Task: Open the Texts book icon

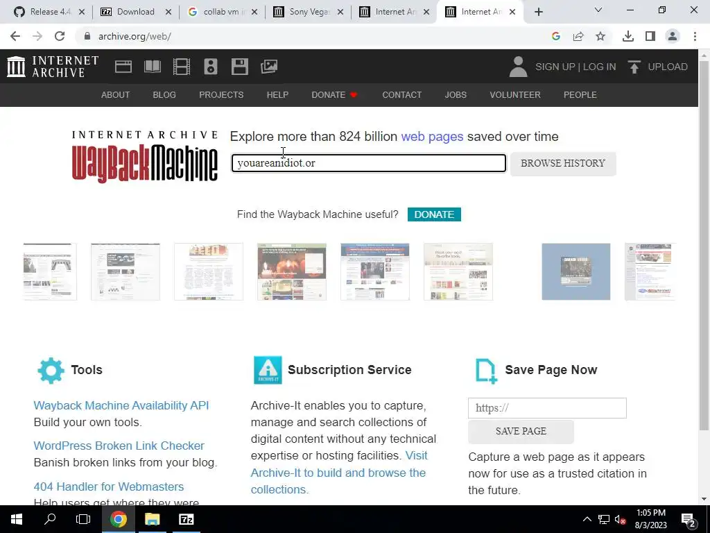Action: [x=152, y=67]
